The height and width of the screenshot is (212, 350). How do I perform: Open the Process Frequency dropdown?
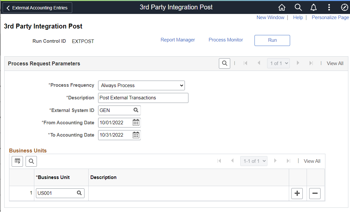[141, 85]
